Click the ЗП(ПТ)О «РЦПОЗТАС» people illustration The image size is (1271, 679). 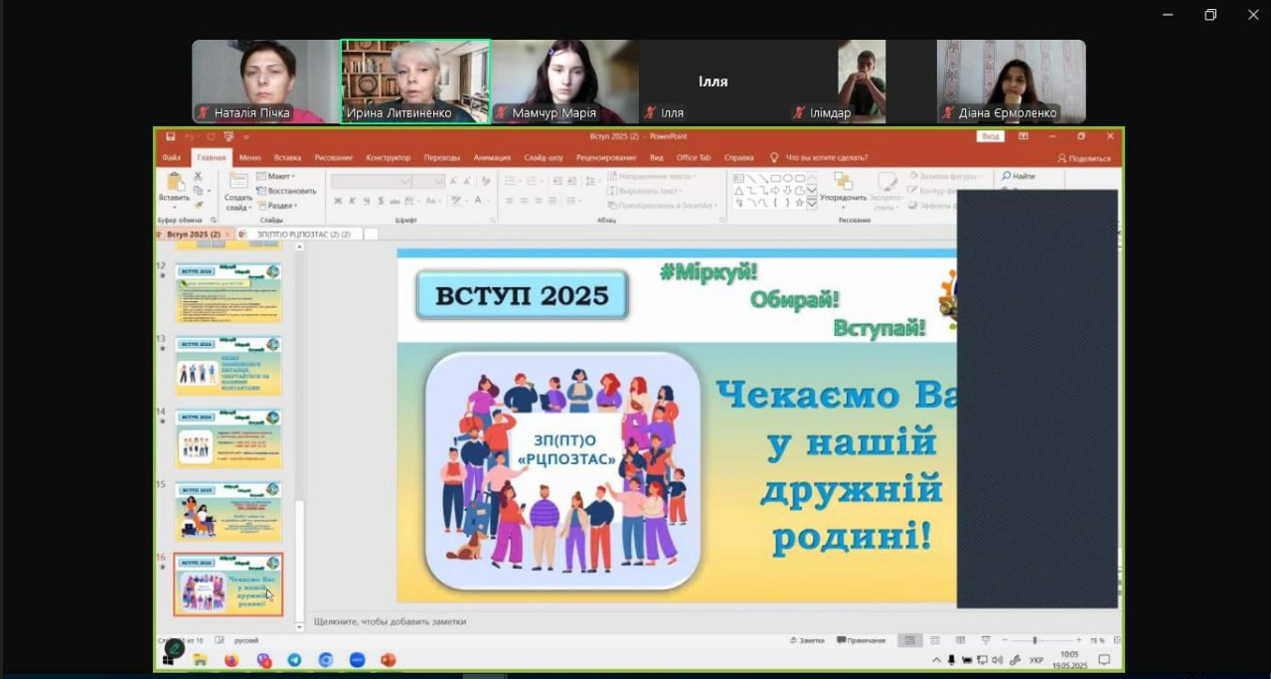click(x=563, y=470)
